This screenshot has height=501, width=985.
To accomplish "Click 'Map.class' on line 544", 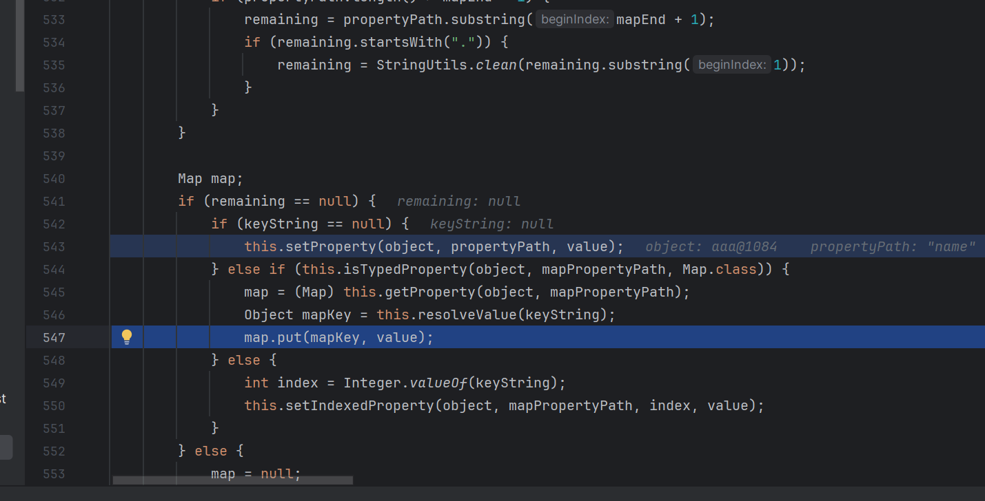I will tap(720, 269).
